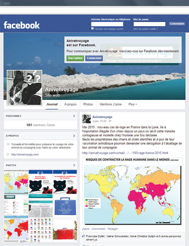Image resolution: width=189 pixels, height=246 pixels.
Task: Click the globe privacy icon beside post date
Action: point(110,121)
